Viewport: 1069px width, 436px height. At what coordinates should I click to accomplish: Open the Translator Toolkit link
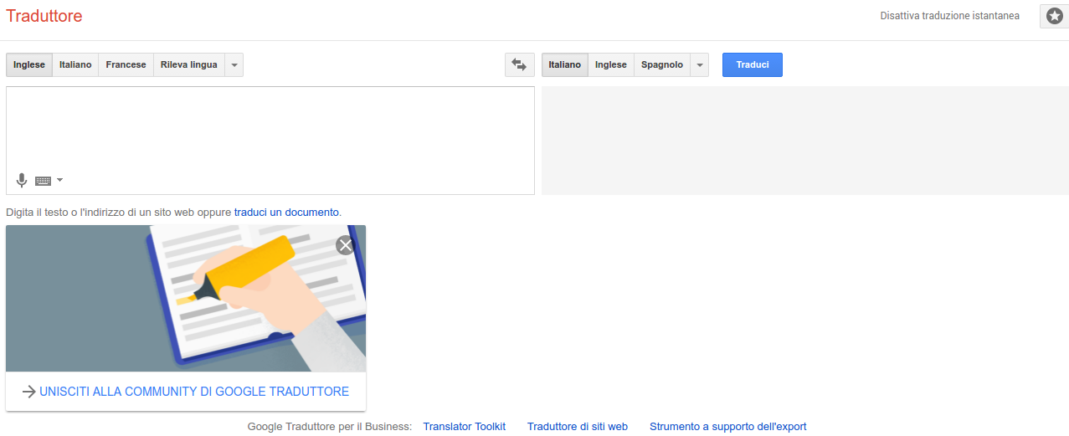(x=465, y=426)
